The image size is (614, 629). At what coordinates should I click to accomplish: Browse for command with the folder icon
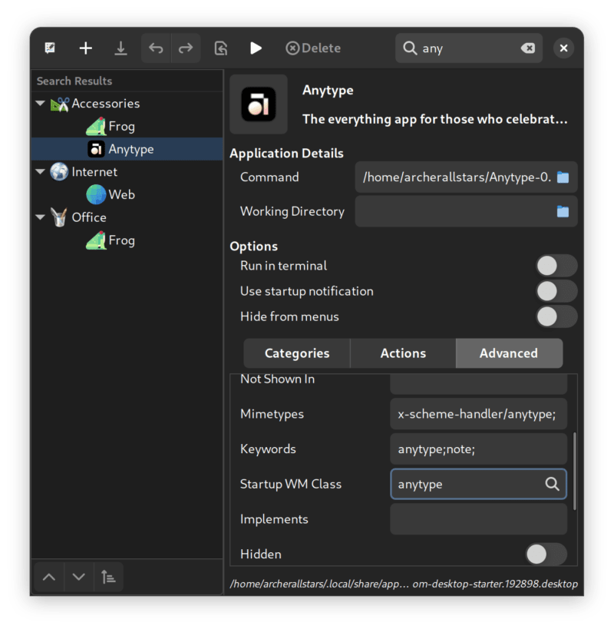pos(563,177)
